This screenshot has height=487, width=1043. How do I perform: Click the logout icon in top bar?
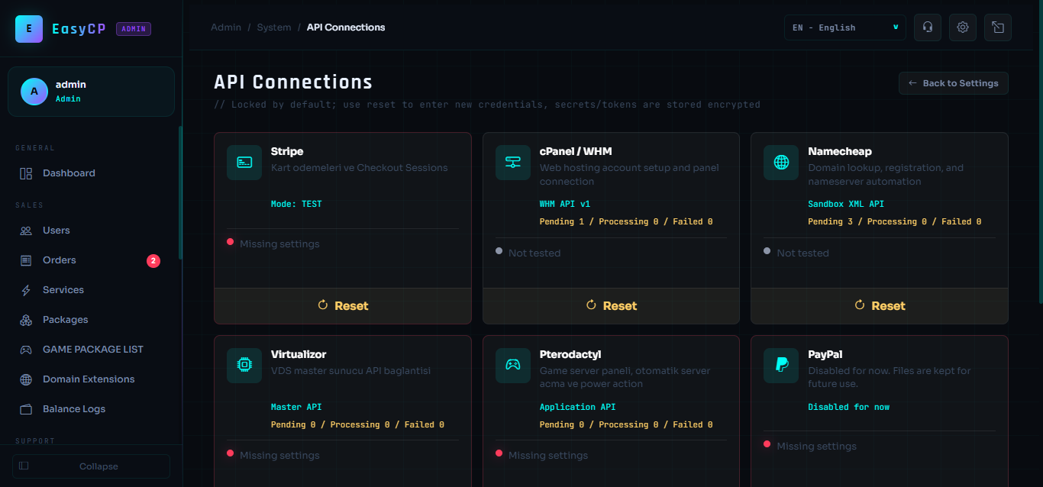998,27
